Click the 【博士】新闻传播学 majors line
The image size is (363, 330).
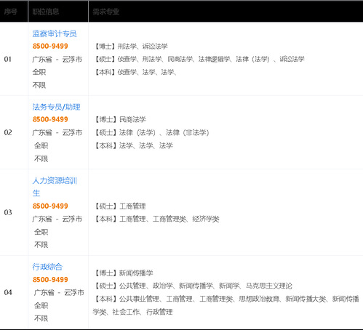pos(123,273)
